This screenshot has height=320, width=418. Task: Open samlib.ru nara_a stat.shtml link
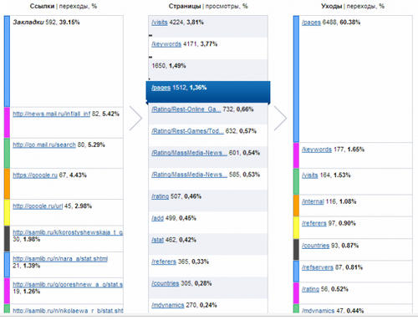[x=60, y=259]
